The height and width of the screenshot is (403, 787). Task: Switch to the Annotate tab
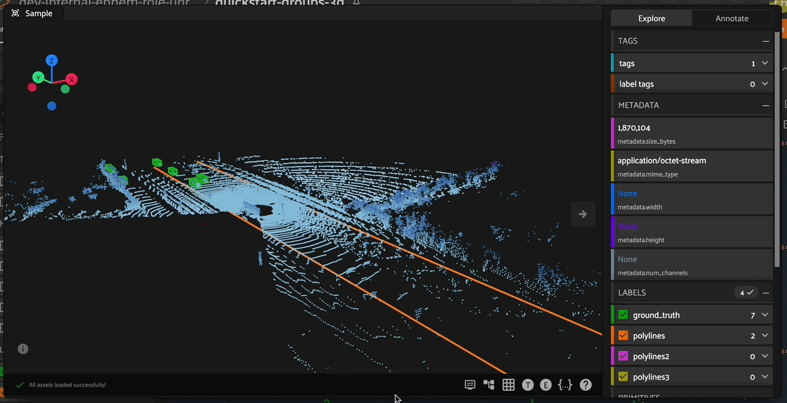point(731,18)
